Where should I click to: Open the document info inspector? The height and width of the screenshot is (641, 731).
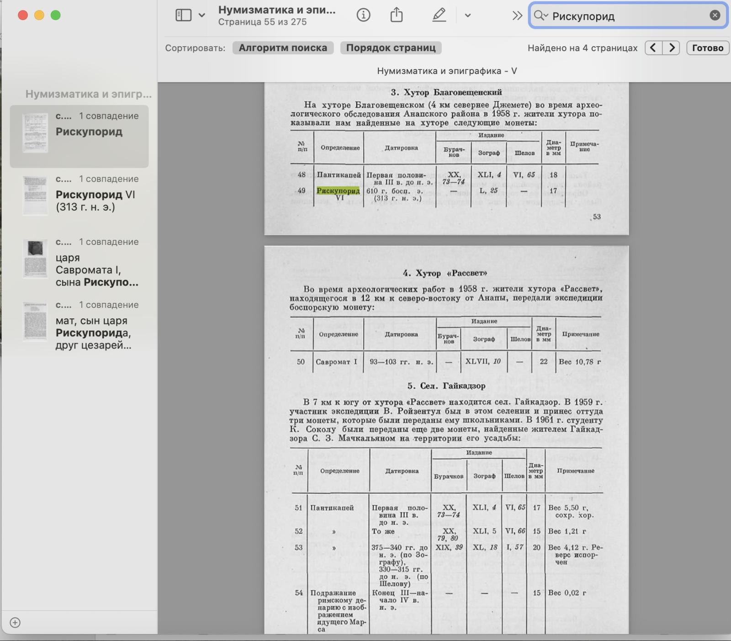click(x=363, y=16)
